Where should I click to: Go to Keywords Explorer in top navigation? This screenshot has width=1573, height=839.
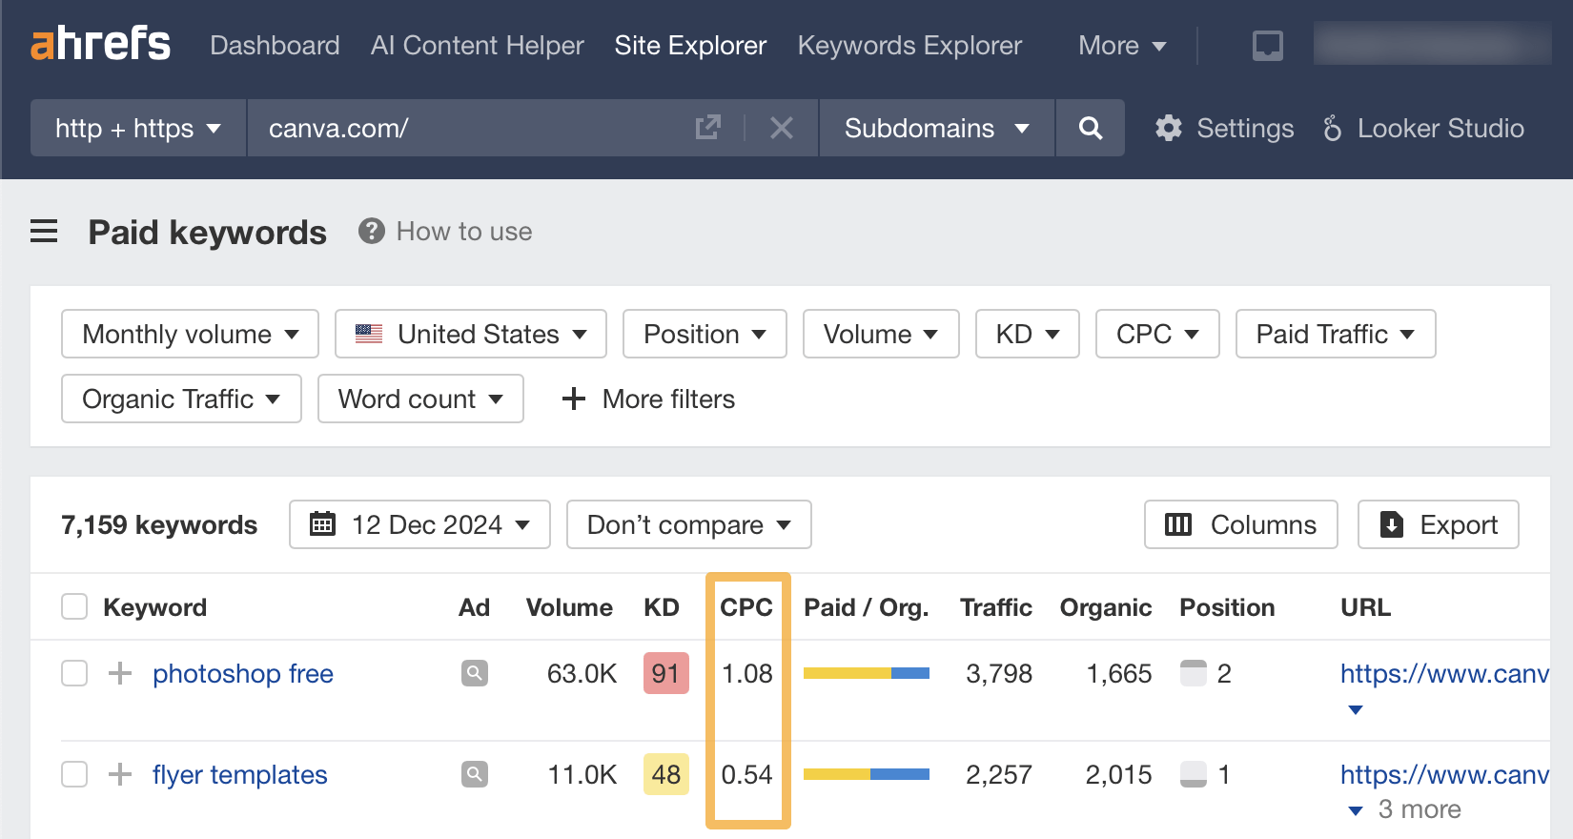909,45
